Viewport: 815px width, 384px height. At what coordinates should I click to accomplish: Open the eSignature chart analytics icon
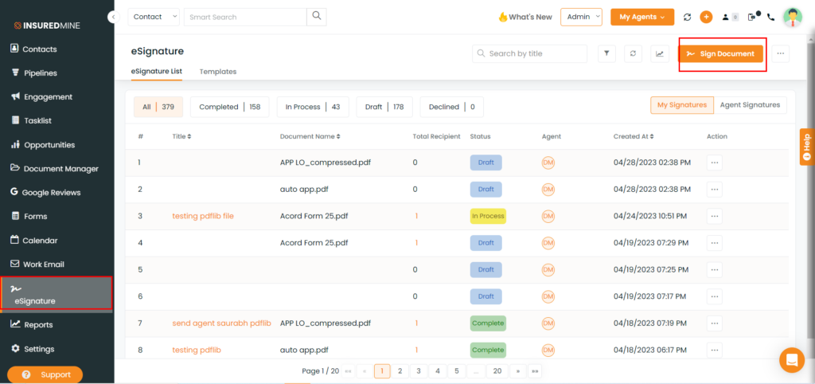click(x=660, y=53)
